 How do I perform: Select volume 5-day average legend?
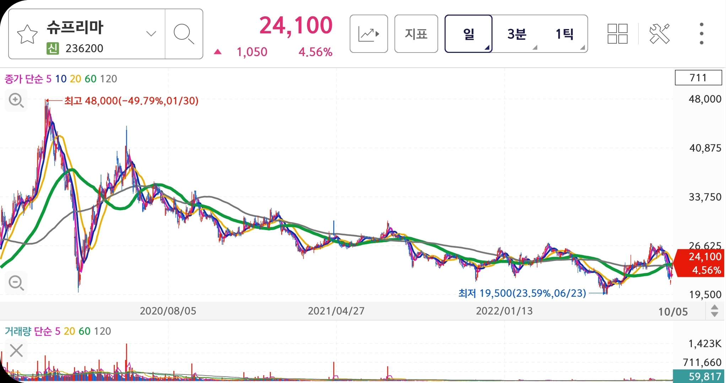tap(58, 331)
